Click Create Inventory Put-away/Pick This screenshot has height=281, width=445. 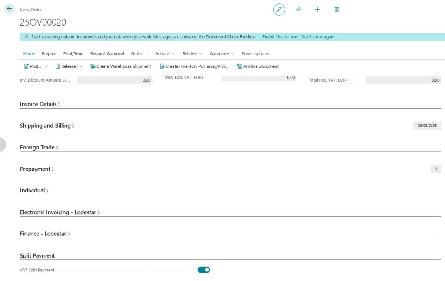(x=194, y=66)
